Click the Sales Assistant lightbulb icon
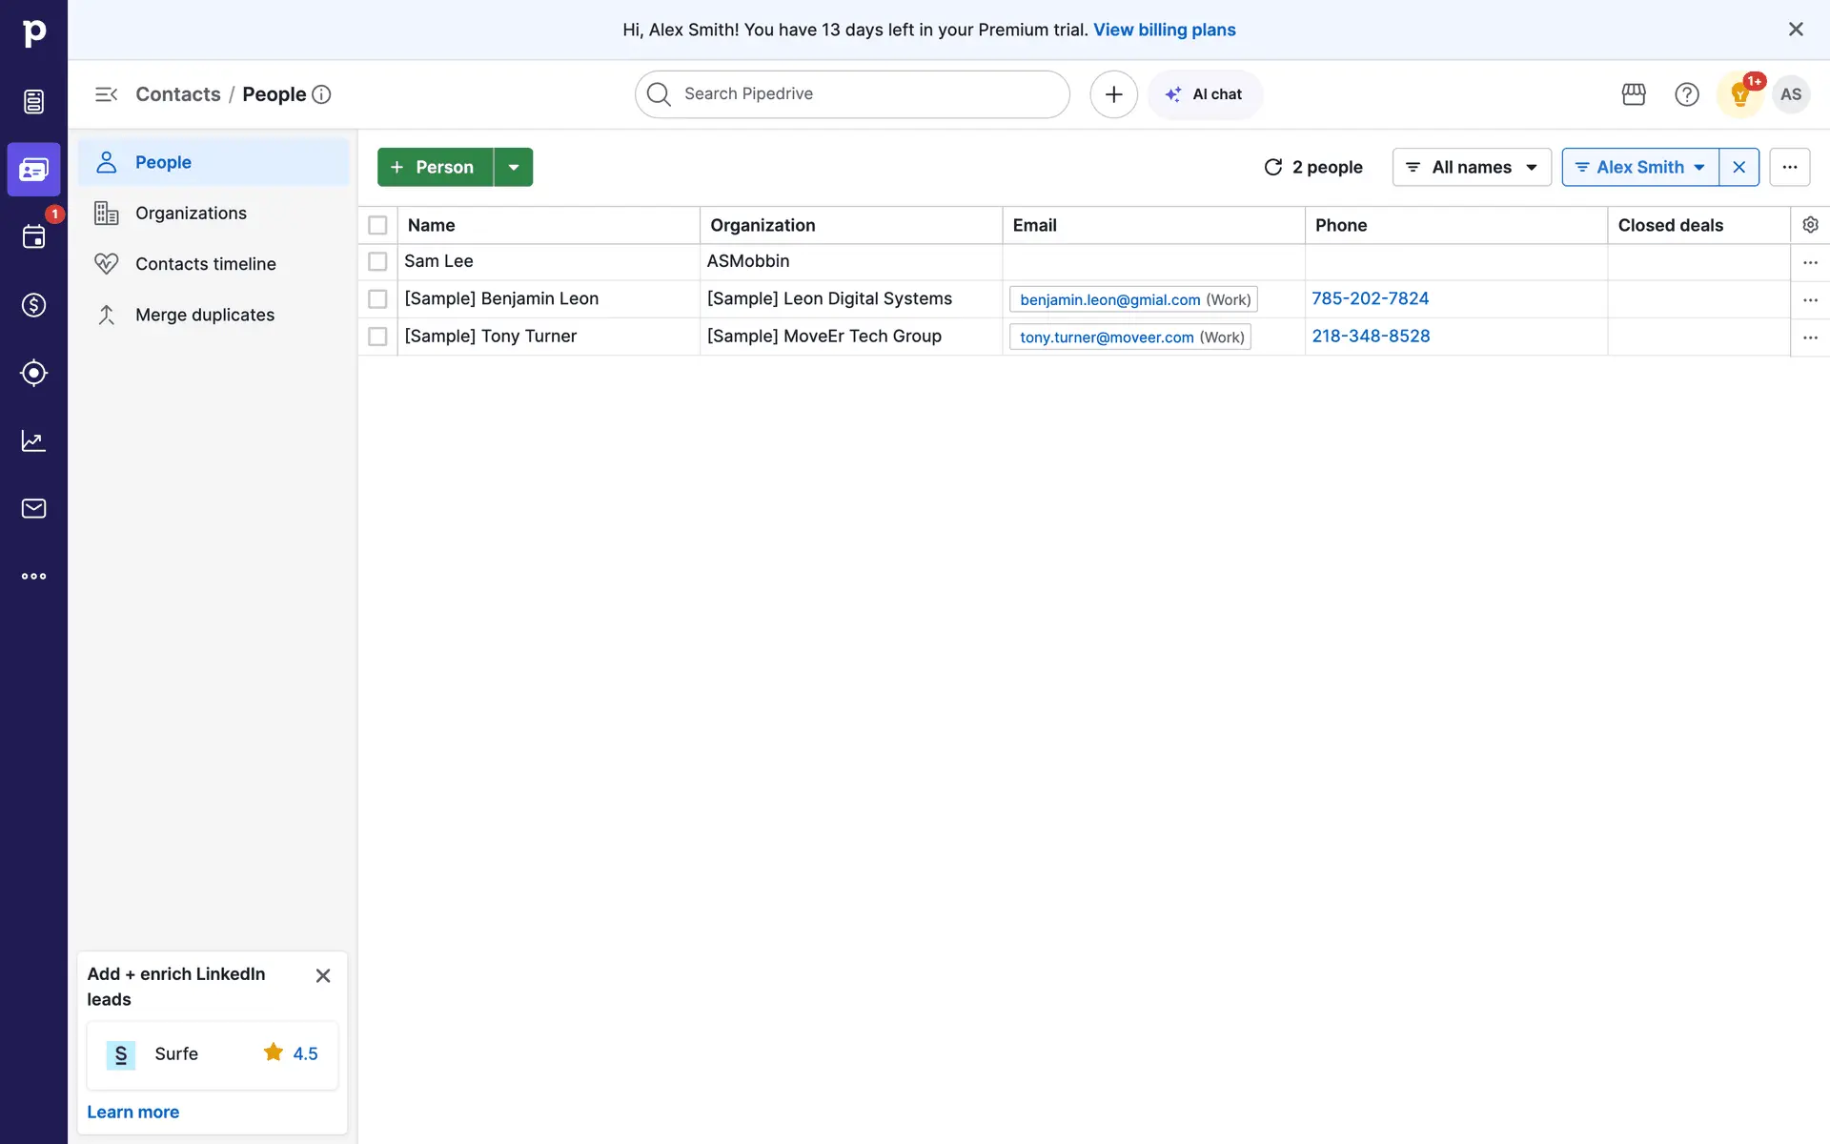 point(1739,94)
